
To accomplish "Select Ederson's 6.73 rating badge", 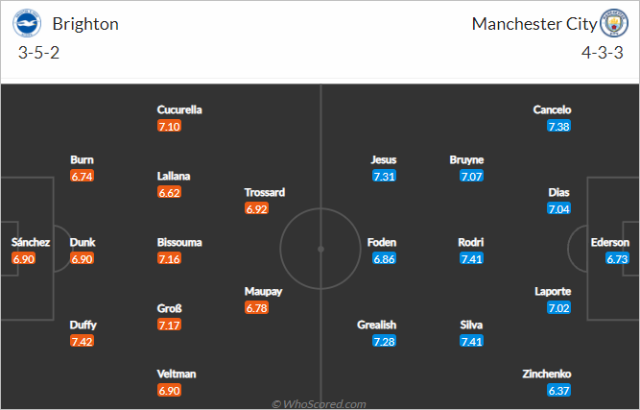I will pos(618,258).
